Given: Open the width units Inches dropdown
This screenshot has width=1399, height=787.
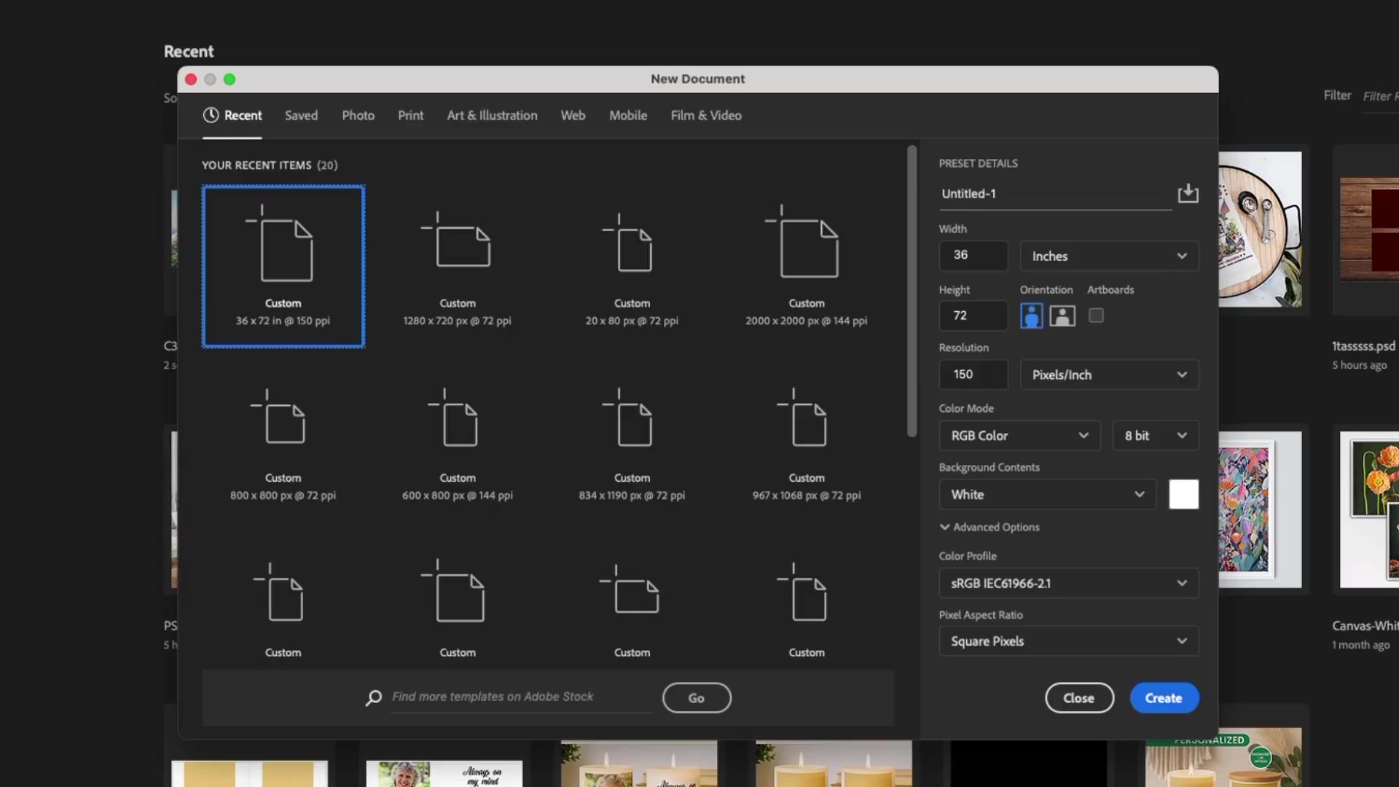Looking at the screenshot, I should click(1108, 256).
